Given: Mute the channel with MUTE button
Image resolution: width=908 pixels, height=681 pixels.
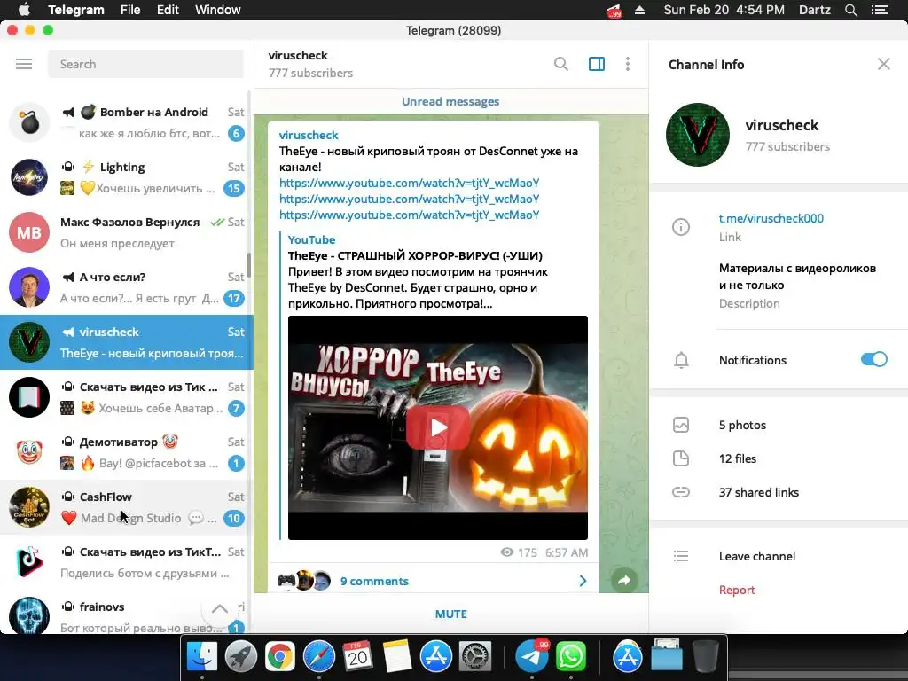Looking at the screenshot, I should pyautogui.click(x=451, y=614).
